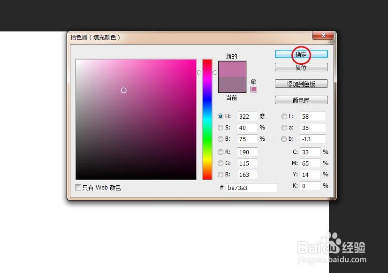Select the B brightness radio button
Screen dimensions: 388x273
(x=220, y=139)
